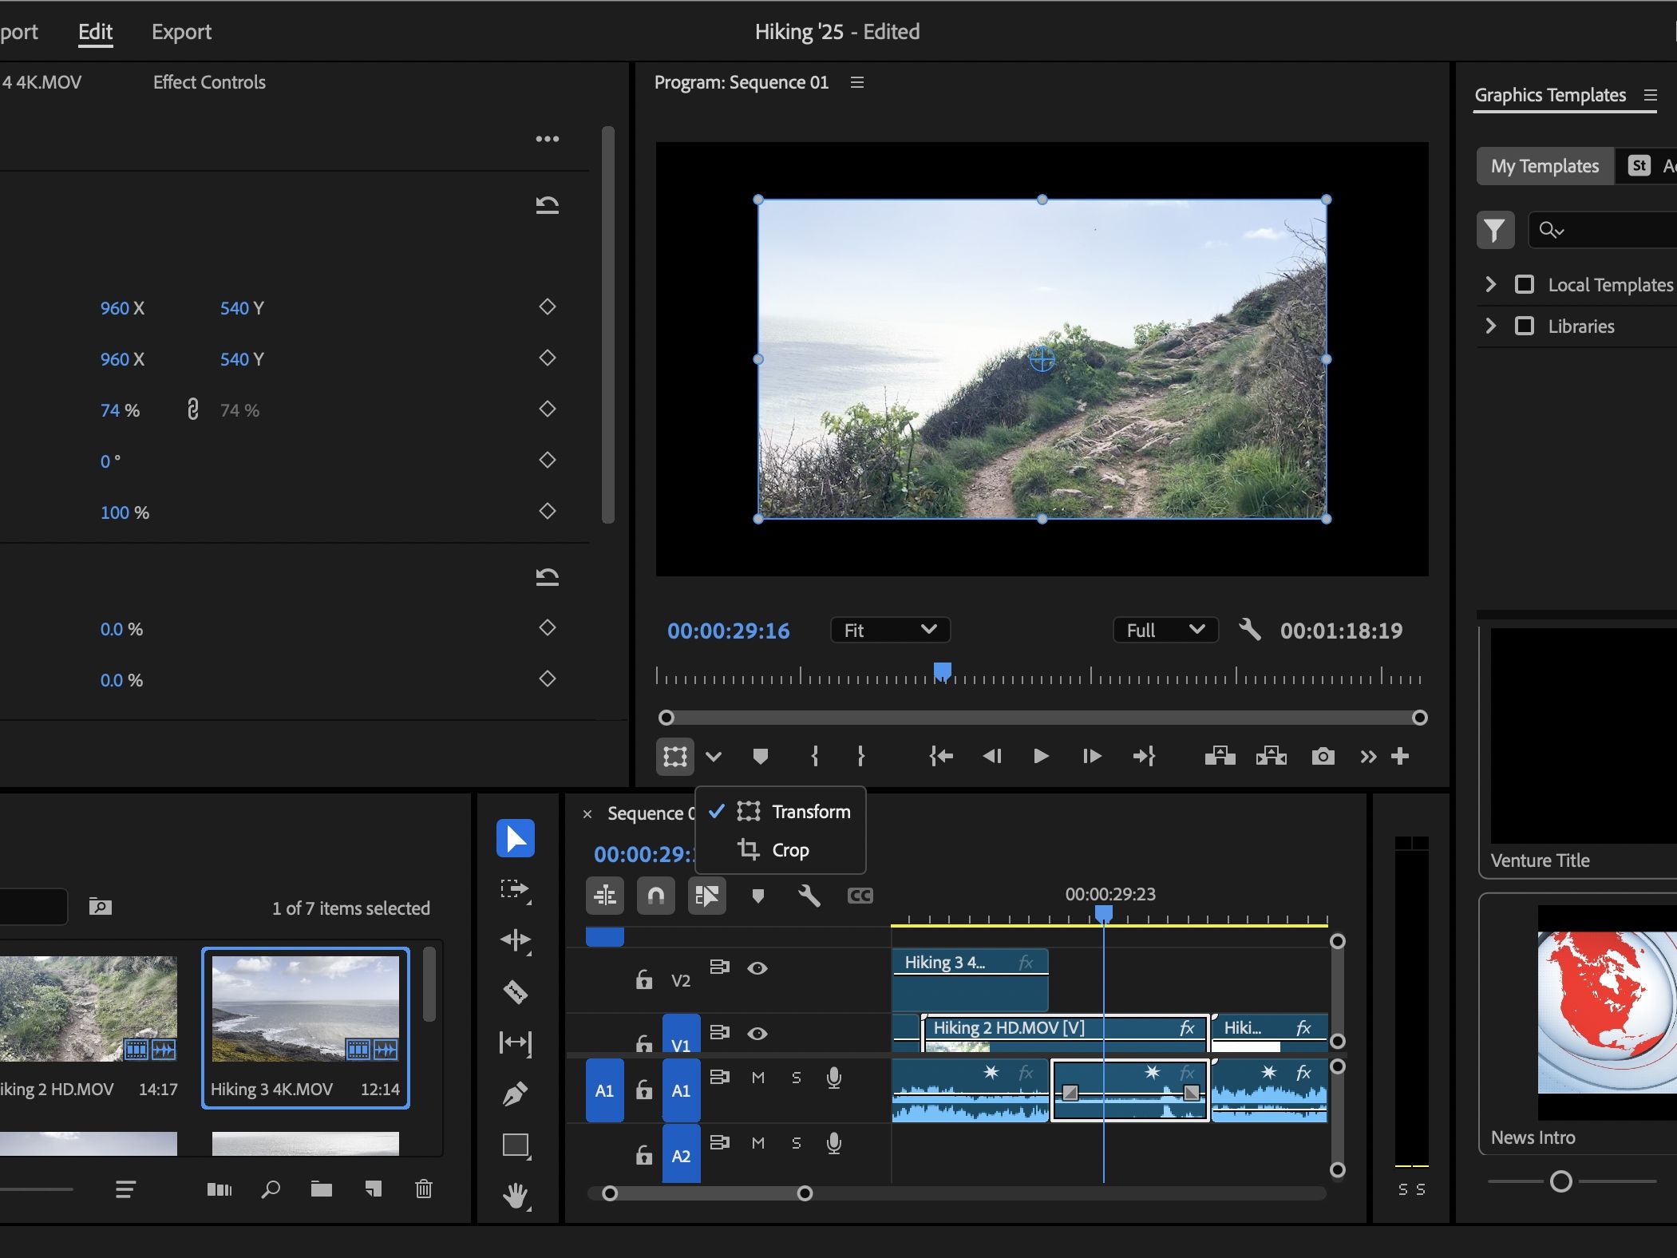1677x1258 pixels.
Task: Switch to the Export tab
Action: coord(181,32)
